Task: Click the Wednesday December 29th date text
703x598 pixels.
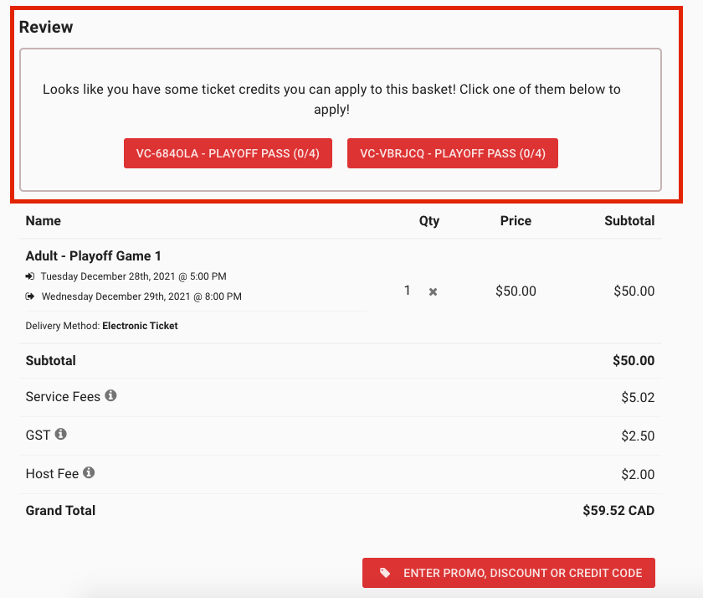Action: [141, 296]
